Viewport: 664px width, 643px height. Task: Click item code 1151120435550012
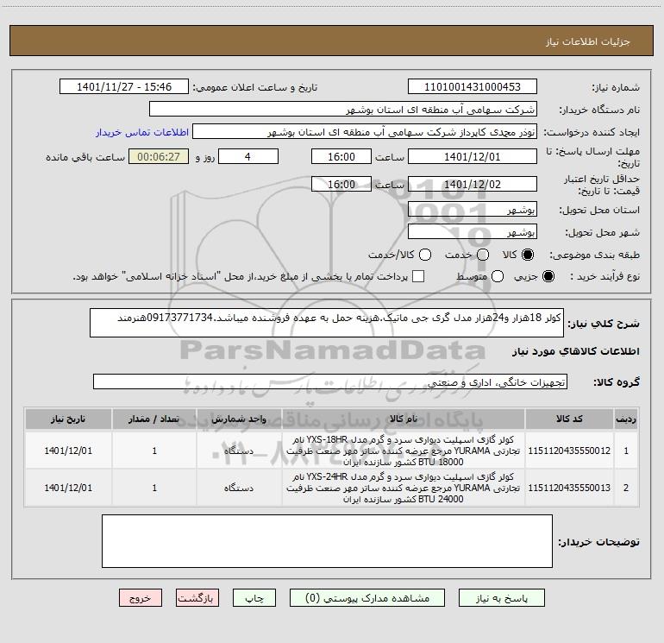point(569,451)
